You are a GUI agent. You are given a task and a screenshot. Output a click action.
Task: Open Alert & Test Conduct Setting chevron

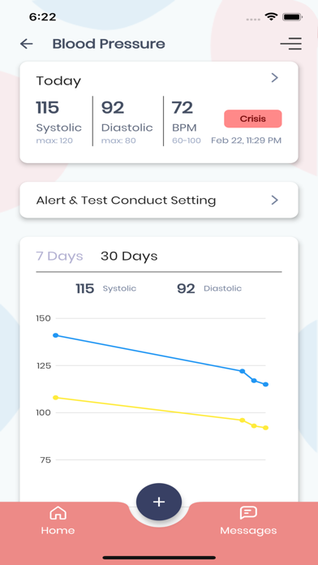click(x=275, y=200)
